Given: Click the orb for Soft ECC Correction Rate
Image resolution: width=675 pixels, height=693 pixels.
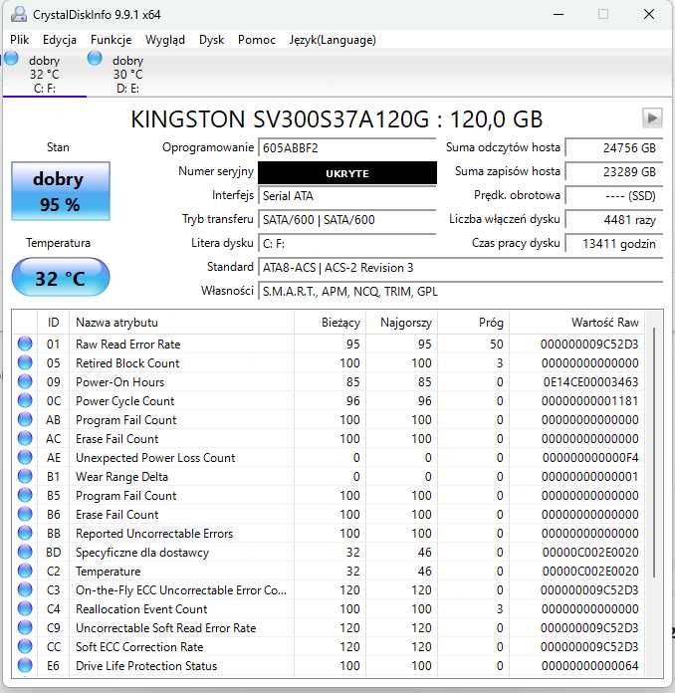Looking at the screenshot, I should pyautogui.click(x=25, y=646).
